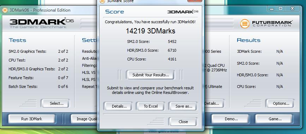The image size is (306, 134).
Task: Open the Image Quality tool button
Action: click(84, 119)
